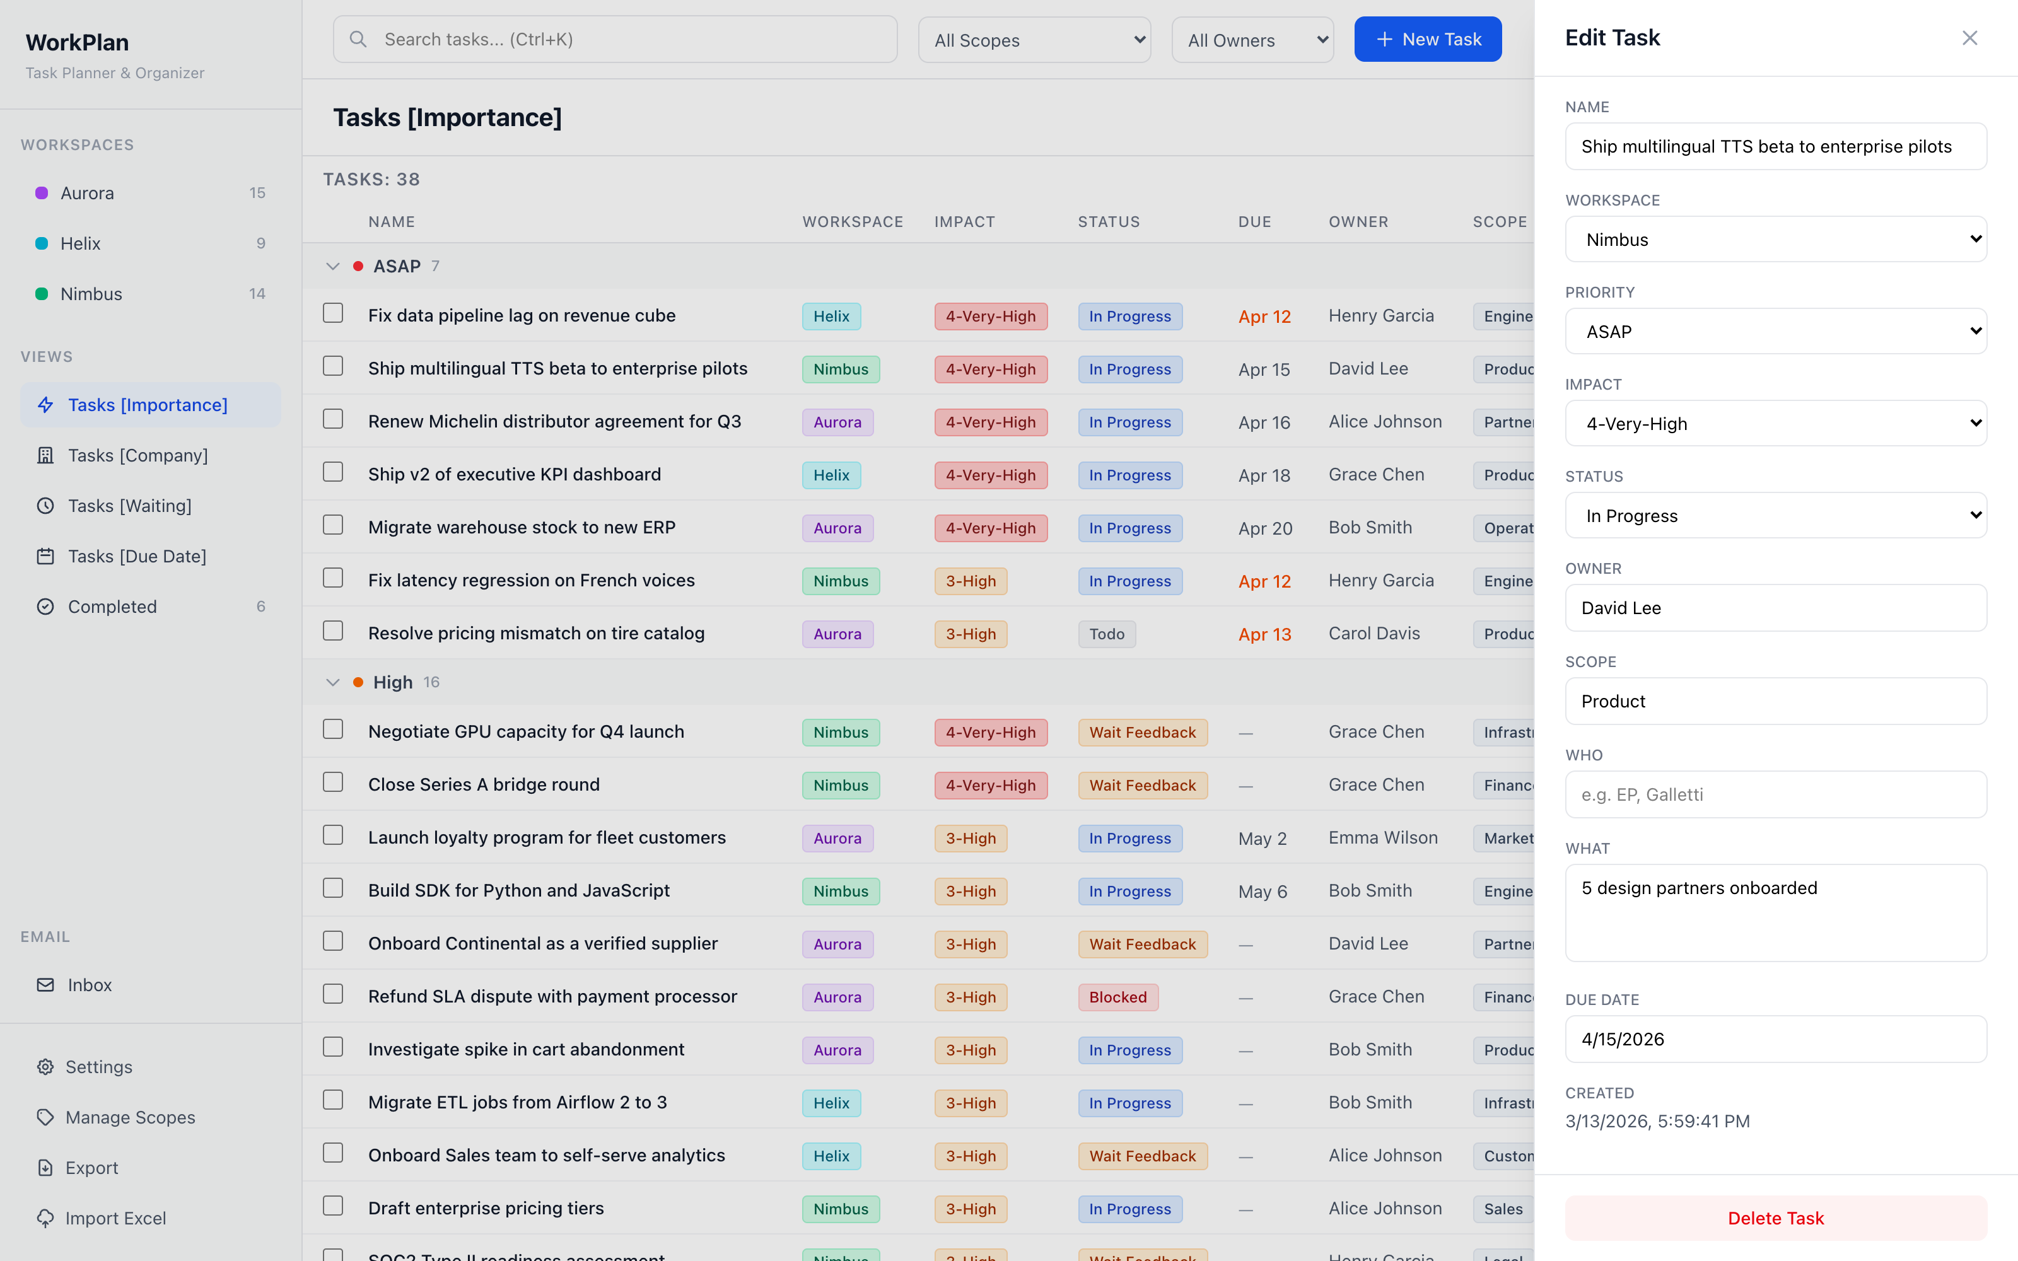Open the Impact dropdown showing 4-Very-High
Screen dimensions: 2018x1261
point(1775,423)
